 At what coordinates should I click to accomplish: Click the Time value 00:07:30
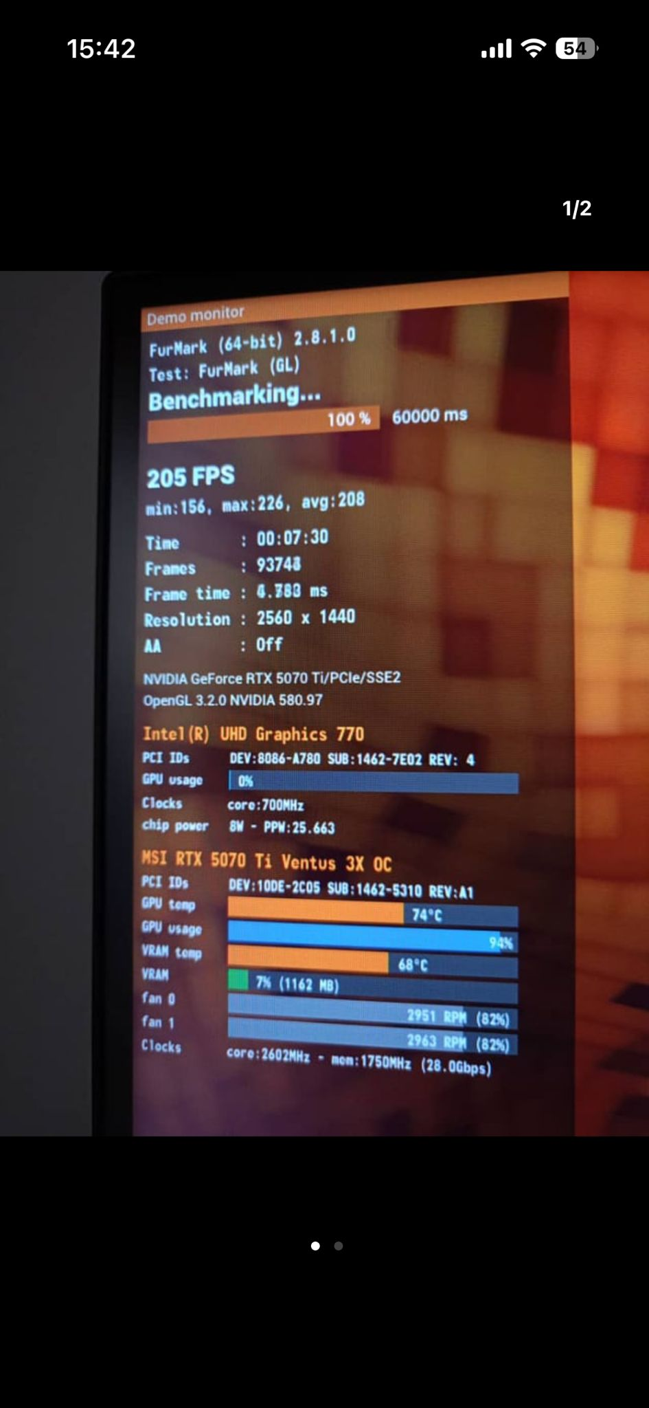293,538
